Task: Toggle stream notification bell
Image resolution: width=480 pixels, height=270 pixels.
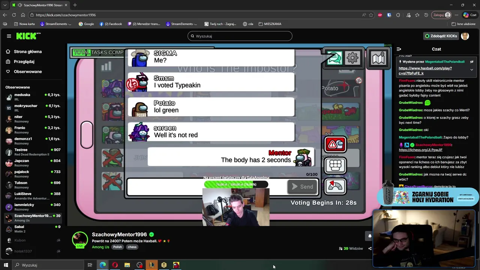Action: click(x=369, y=236)
